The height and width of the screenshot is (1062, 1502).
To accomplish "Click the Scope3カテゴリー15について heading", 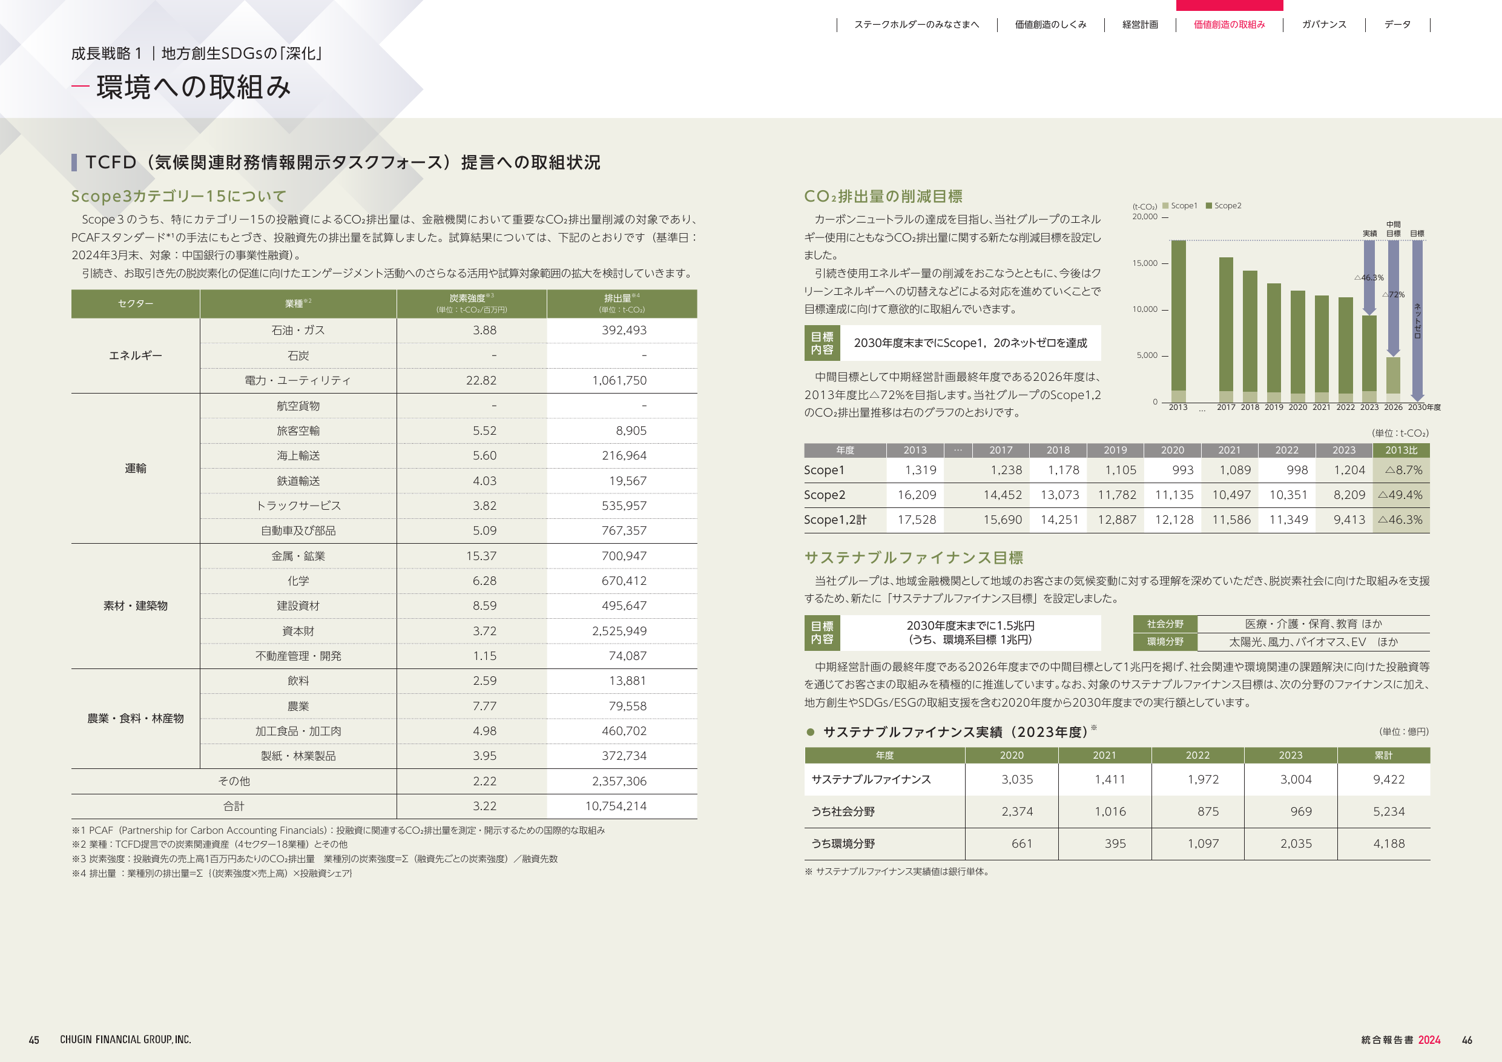I will (x=179, y=196).
